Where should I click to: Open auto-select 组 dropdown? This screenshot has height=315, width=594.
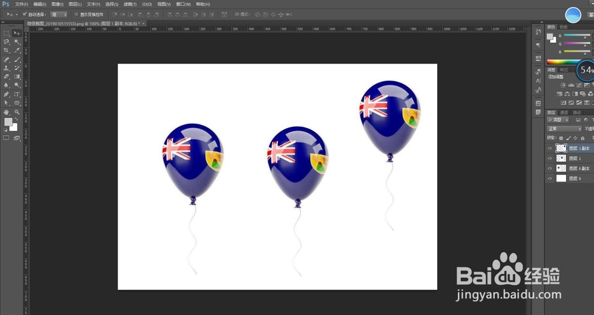[59, 14]
